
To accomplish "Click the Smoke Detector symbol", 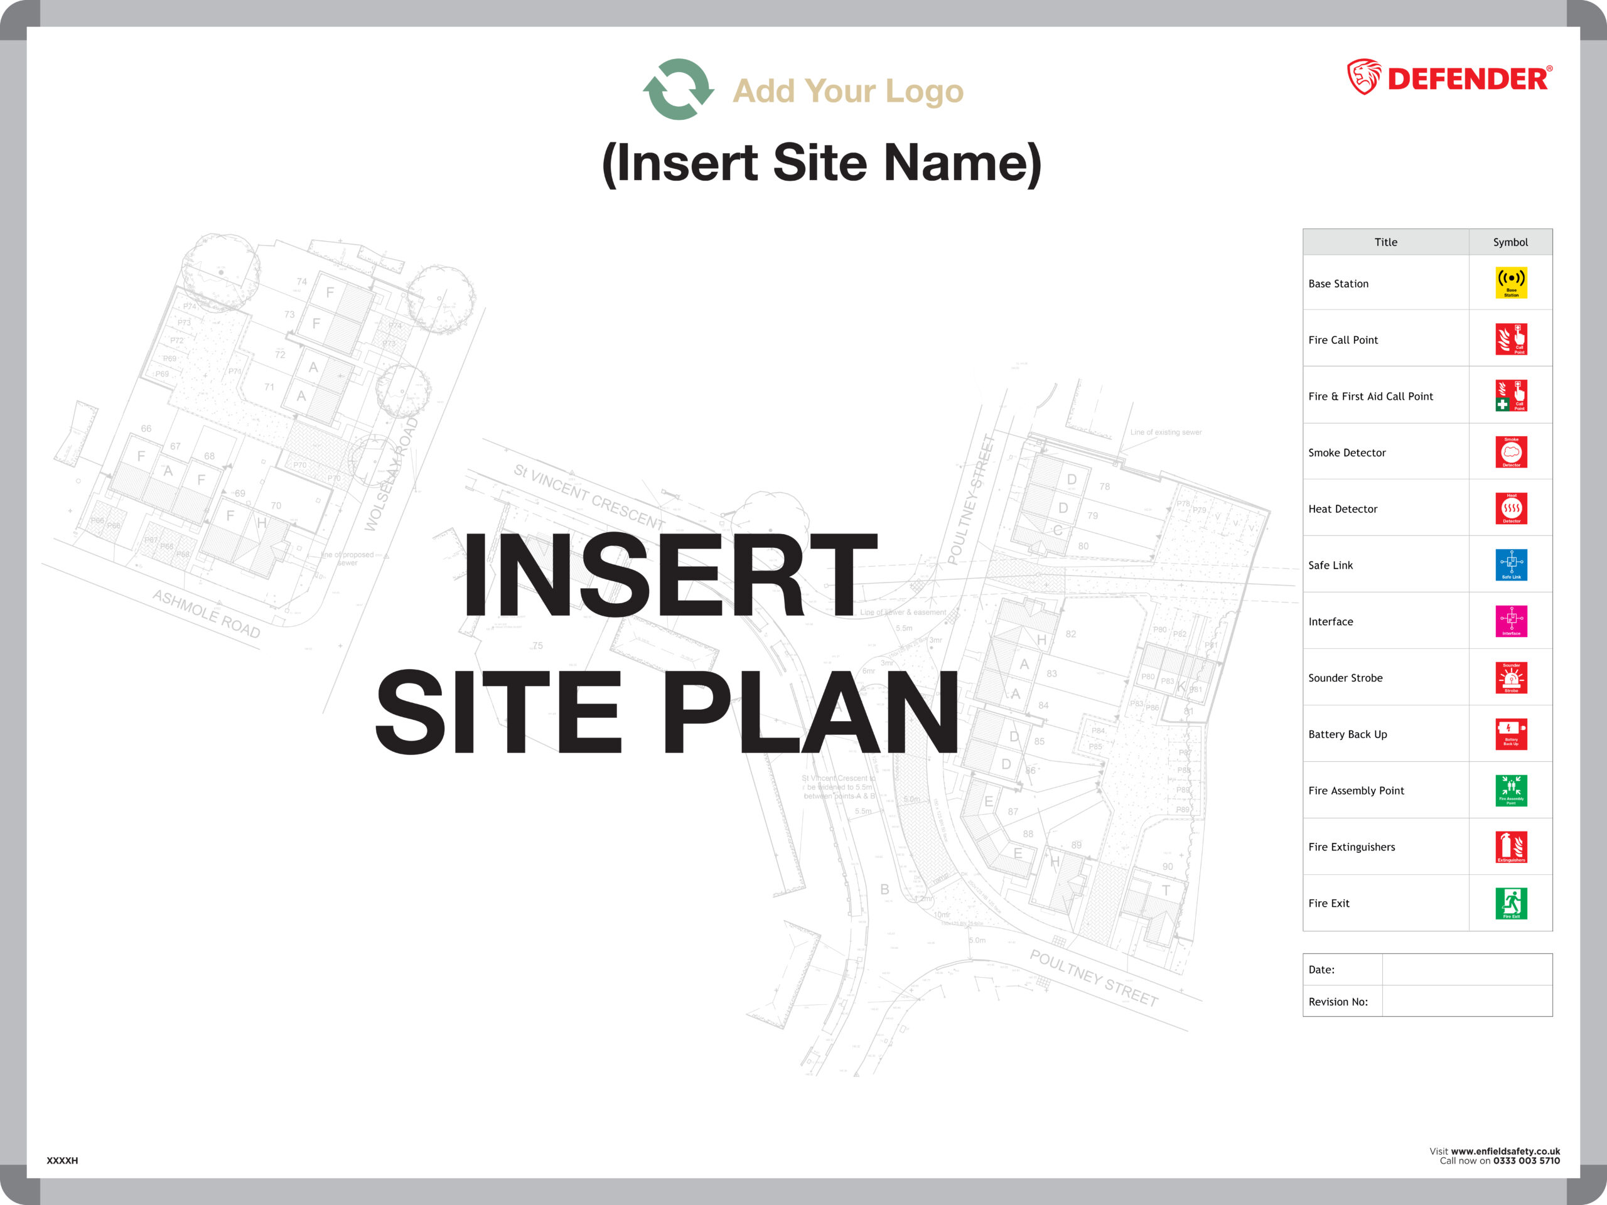I will (1511, 452).
